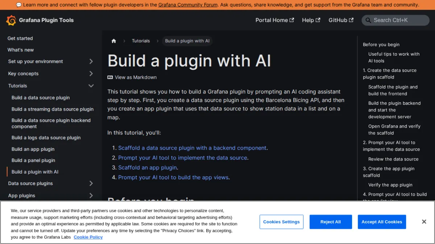Screen dimensions: 435x244
Task: Click the Cookies Settings button
Action: click(281, 222)
